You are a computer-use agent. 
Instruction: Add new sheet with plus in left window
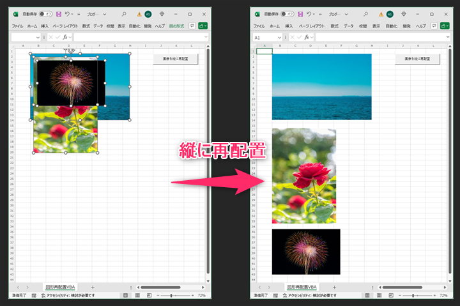point(92,287)
